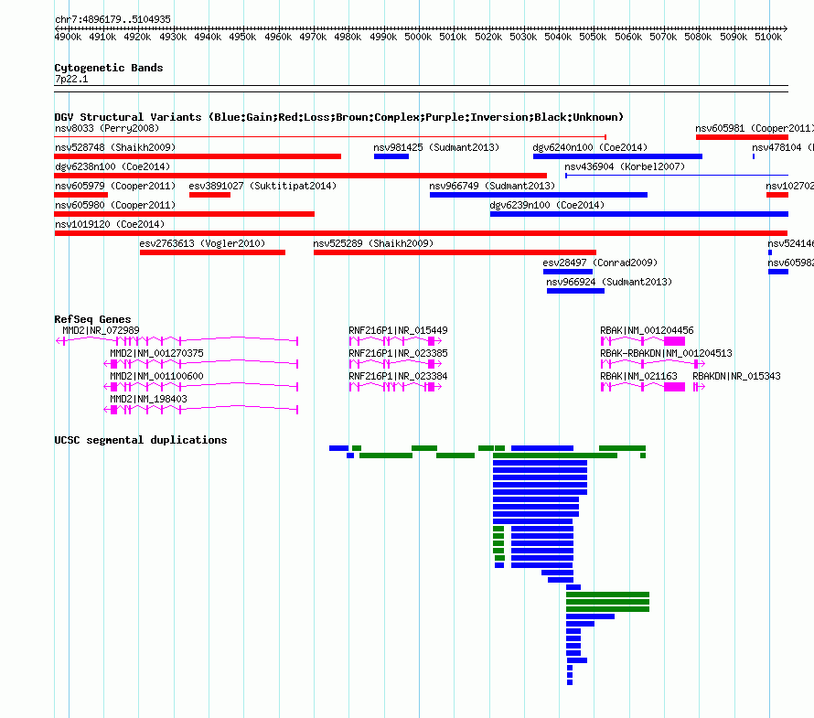Select the blue bar under nsv966924 (Sudmant2013)

[x=575, y=291]
